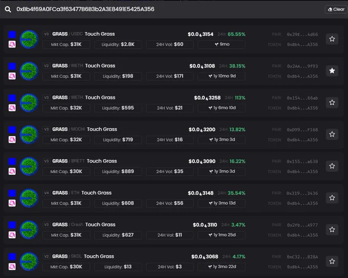348x278 pixels.
Task: Clear the search with the Clear button
Action: click(336, 9)
